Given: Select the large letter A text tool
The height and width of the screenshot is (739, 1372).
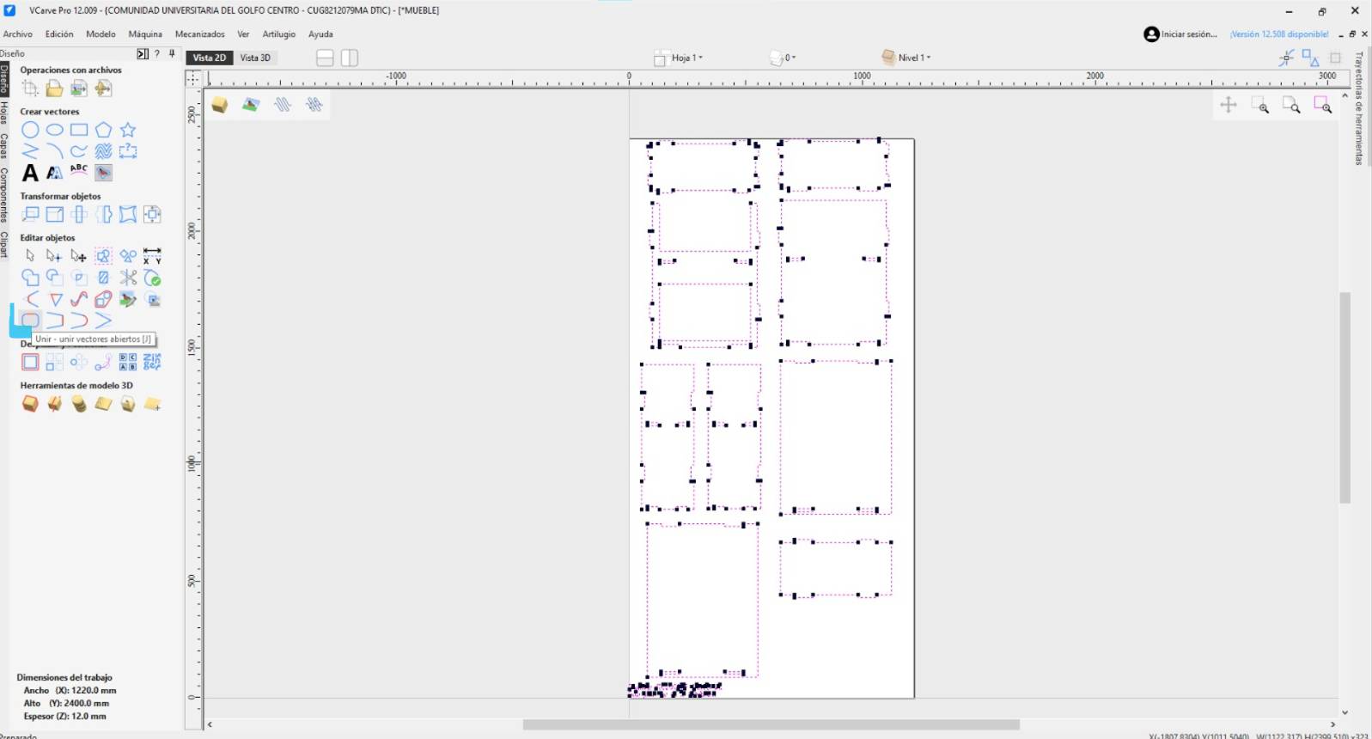Looking at the screenshot, I should [x=30, y=173].
